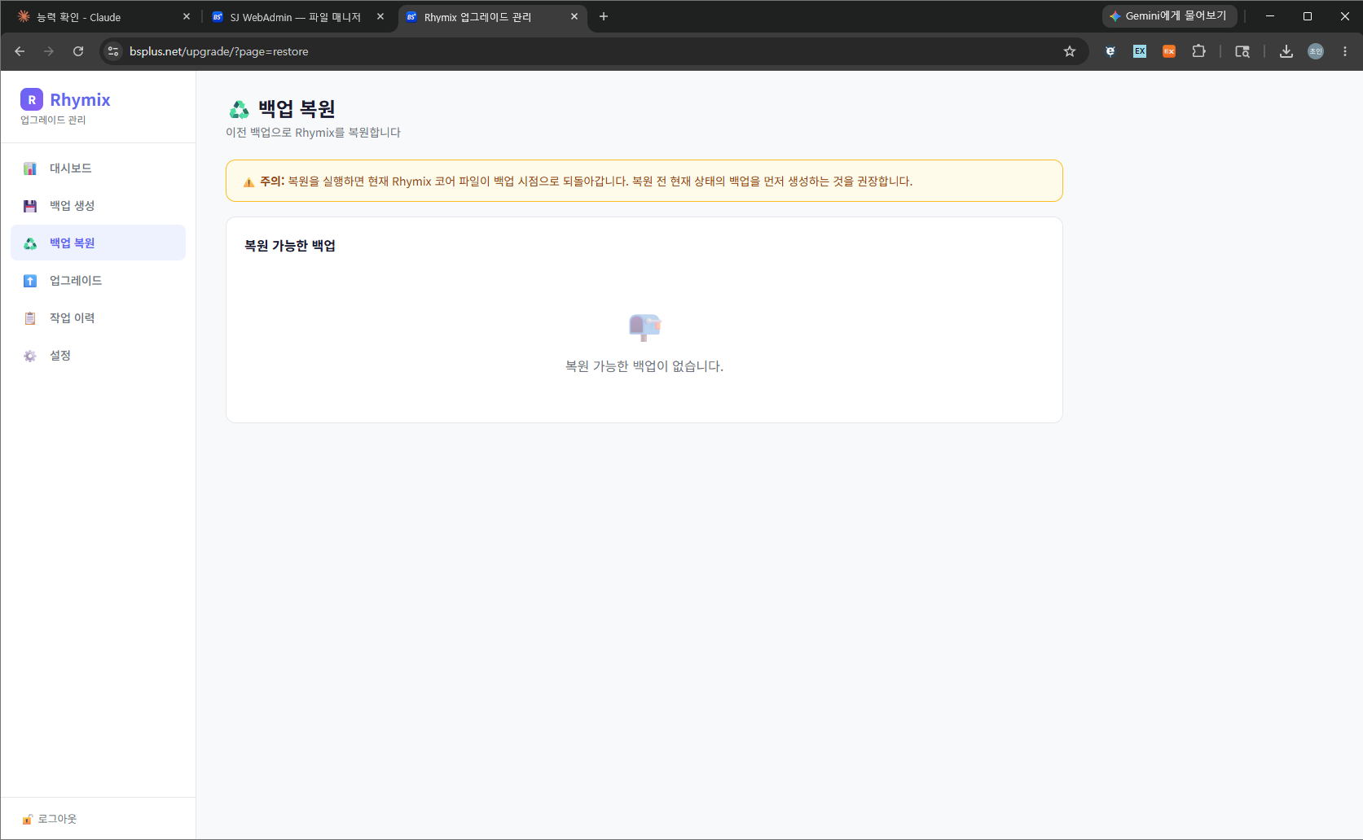This screenshot has width=1363, height=840.
Task: Click the gear icon next to 설정
Action: [30, 356]
